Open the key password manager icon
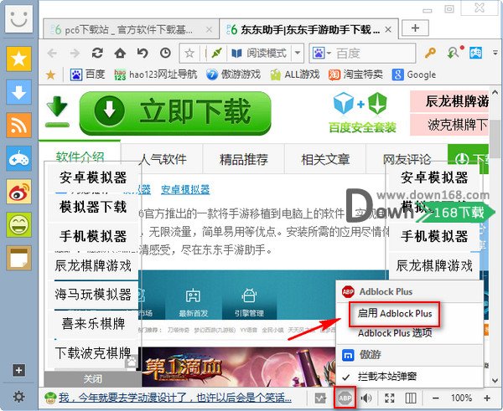Viewport: 503px width, 411px height. 430,53
